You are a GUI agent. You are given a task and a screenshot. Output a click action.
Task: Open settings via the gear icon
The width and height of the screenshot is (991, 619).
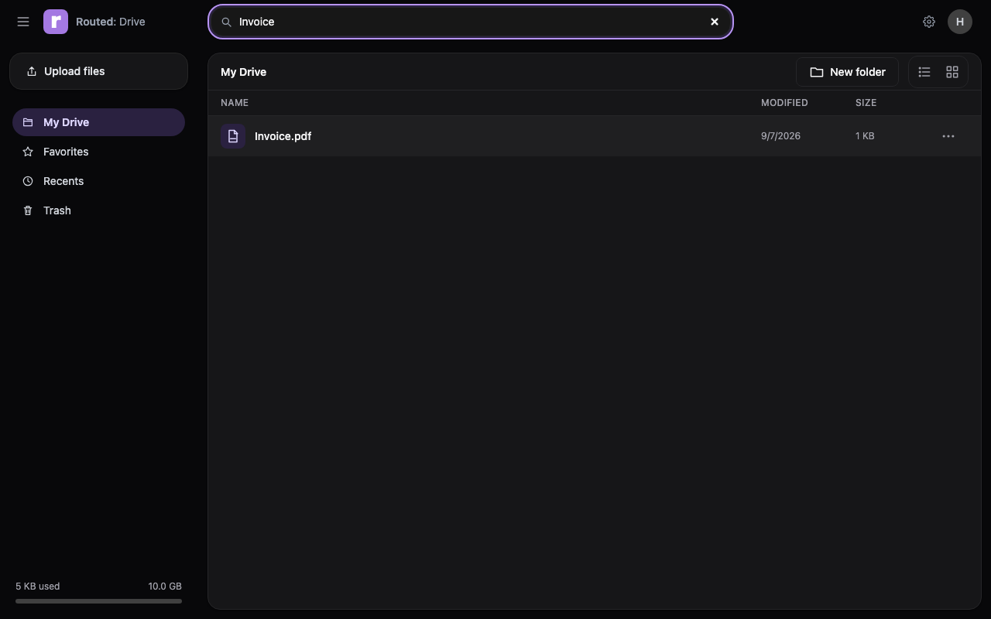click(x=929, y=22)
